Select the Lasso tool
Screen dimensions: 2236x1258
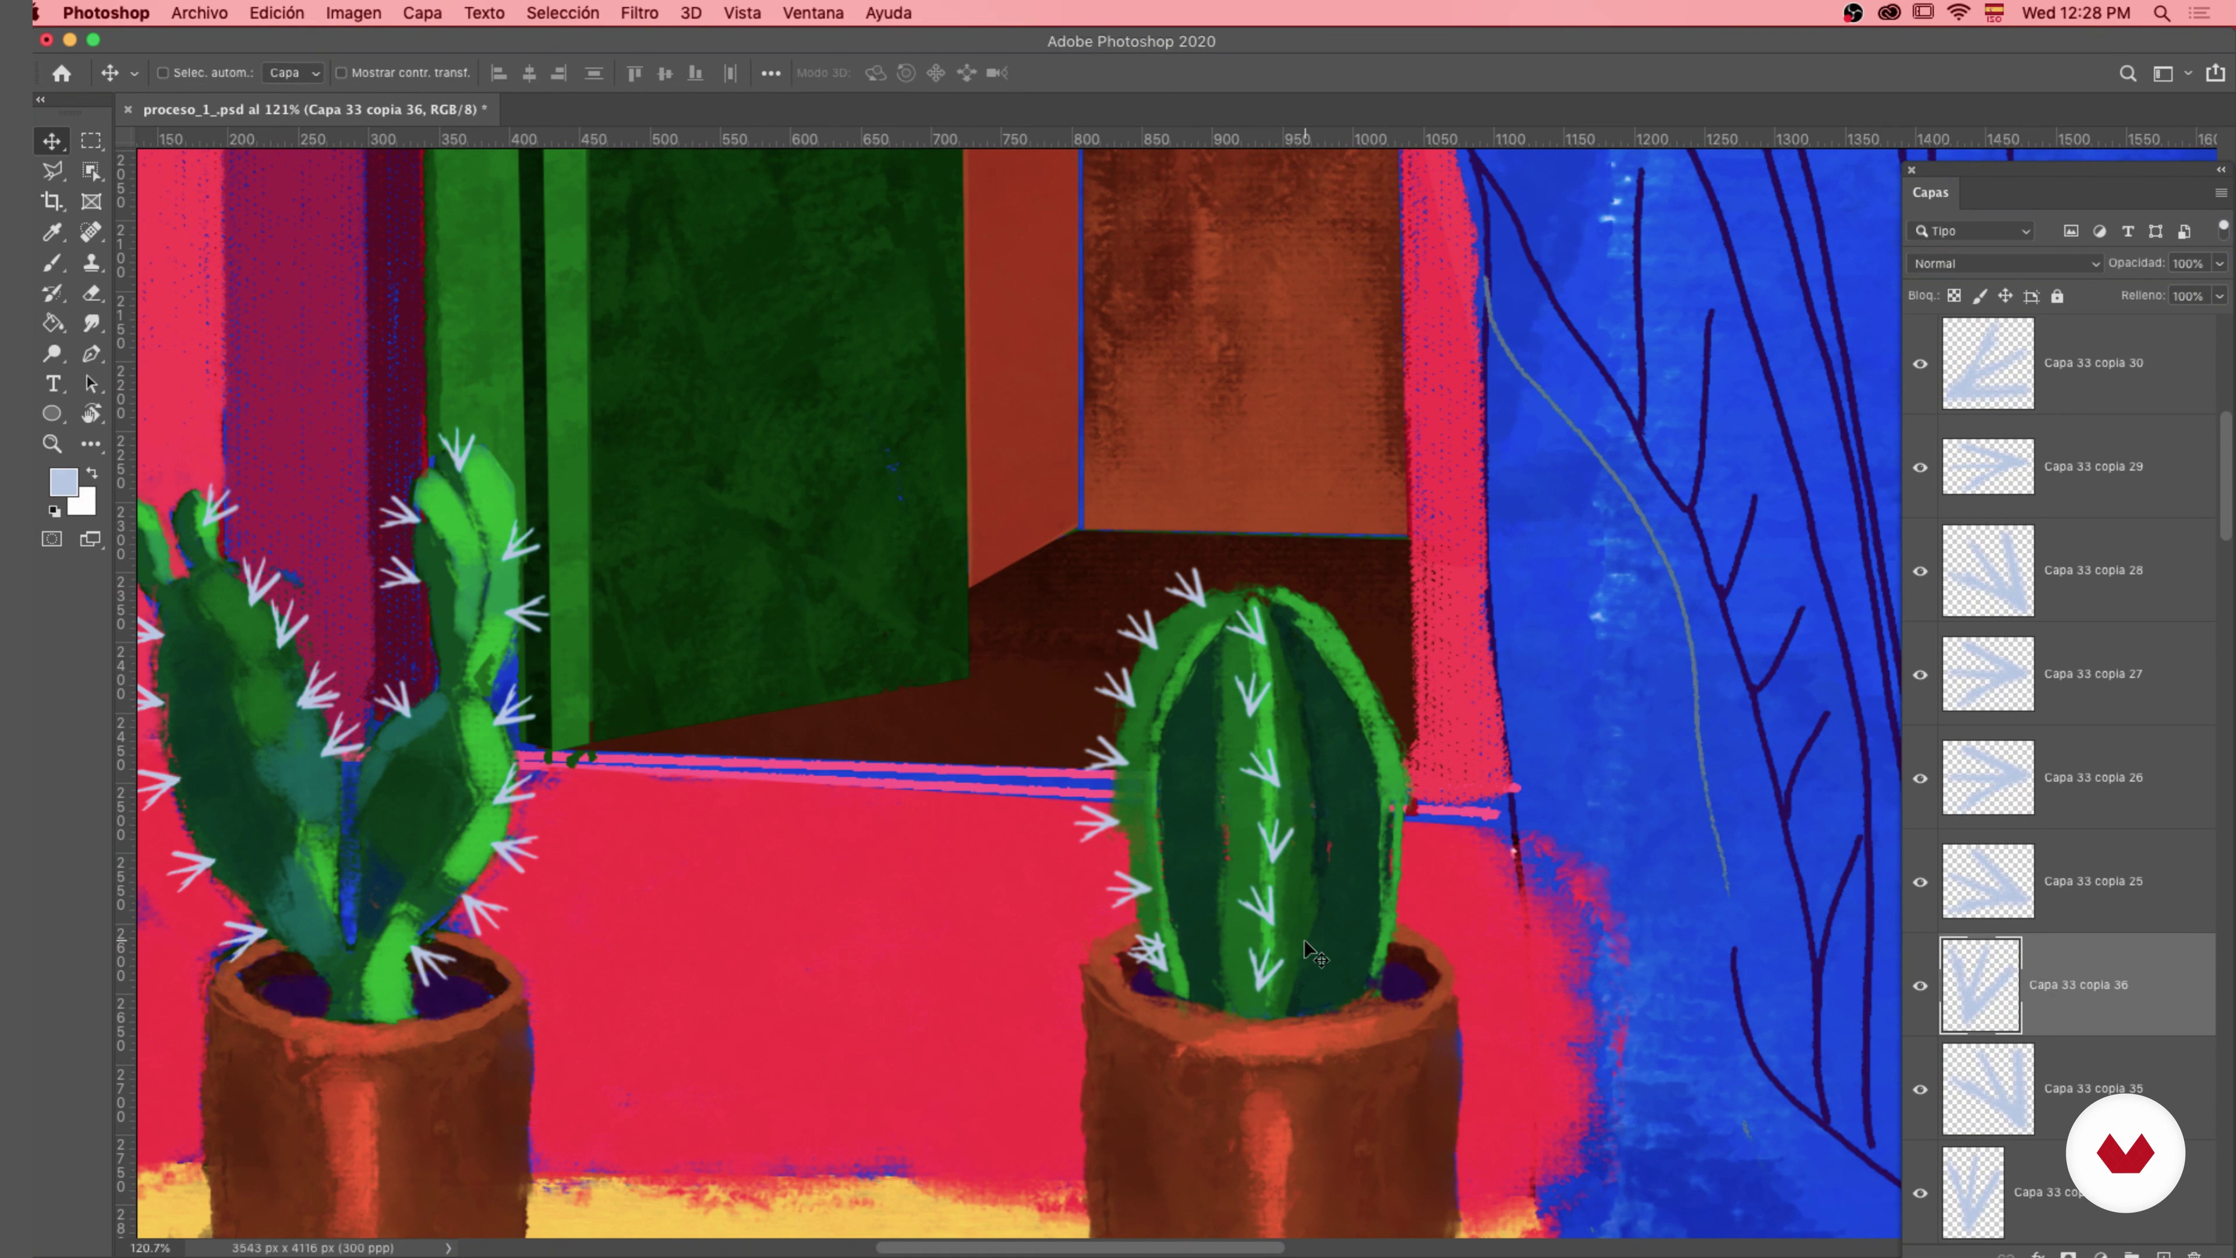click(52, 172)
